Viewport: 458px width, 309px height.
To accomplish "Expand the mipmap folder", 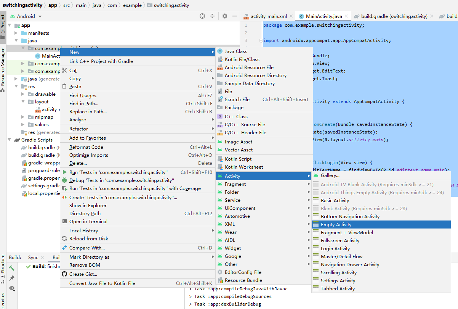I will point(24,117).
